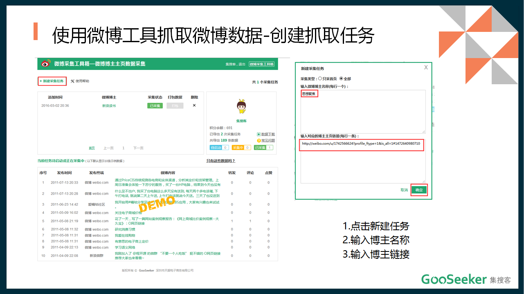
Task: Click the gray 打包 button
Action: (175, 105)
